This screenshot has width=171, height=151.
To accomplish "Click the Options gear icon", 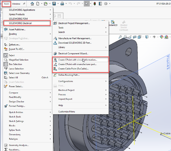I will pyautogui.click(x=106, y=4).
